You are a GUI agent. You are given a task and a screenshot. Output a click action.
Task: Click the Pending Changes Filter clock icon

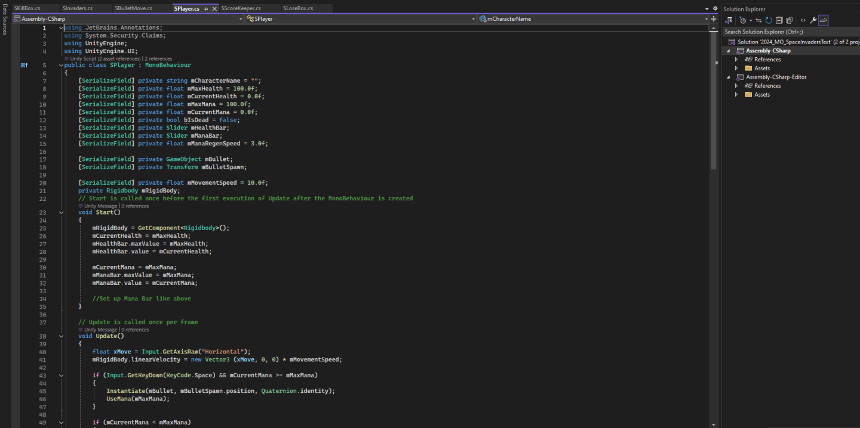pos(742,20)
